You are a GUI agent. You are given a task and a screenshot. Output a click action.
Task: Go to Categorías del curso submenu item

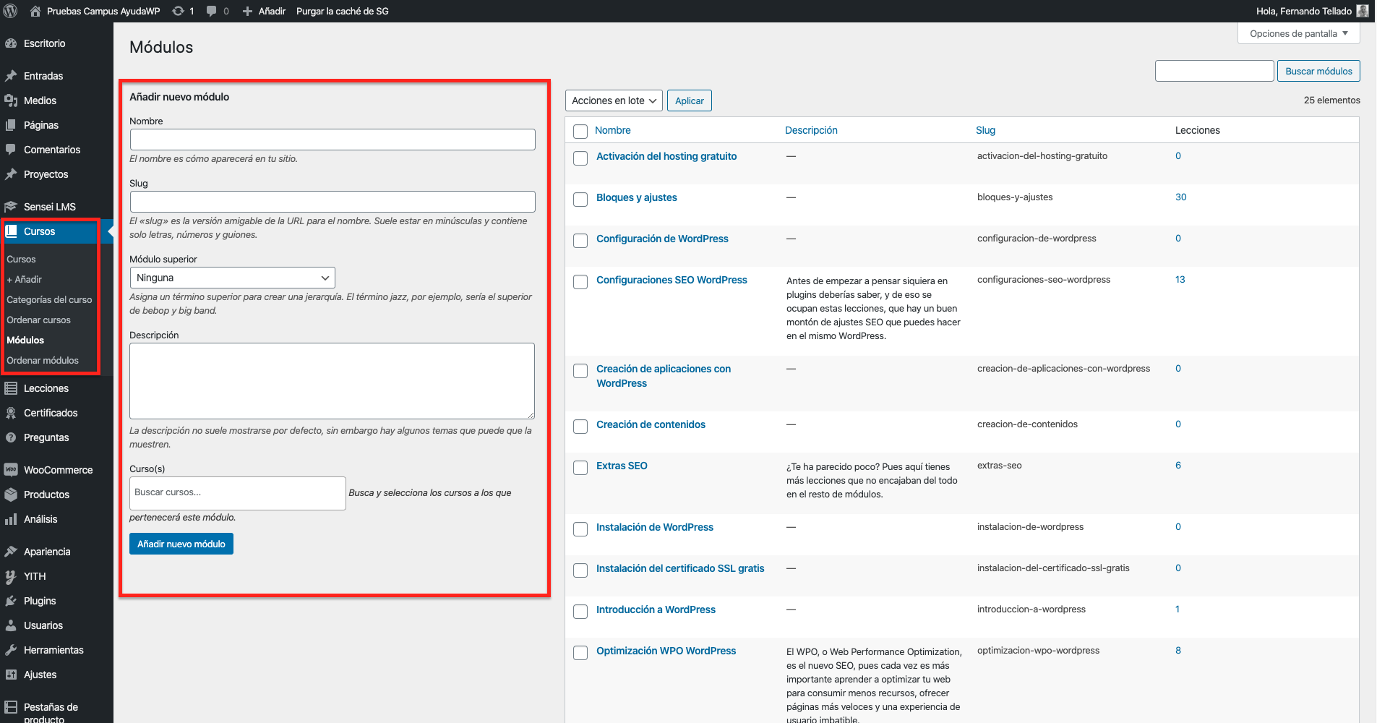pos(49,299)
